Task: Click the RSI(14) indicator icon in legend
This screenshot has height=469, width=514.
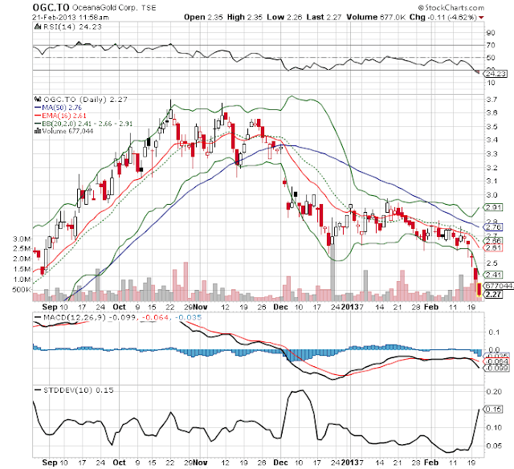Action: [x=38, y=27]
